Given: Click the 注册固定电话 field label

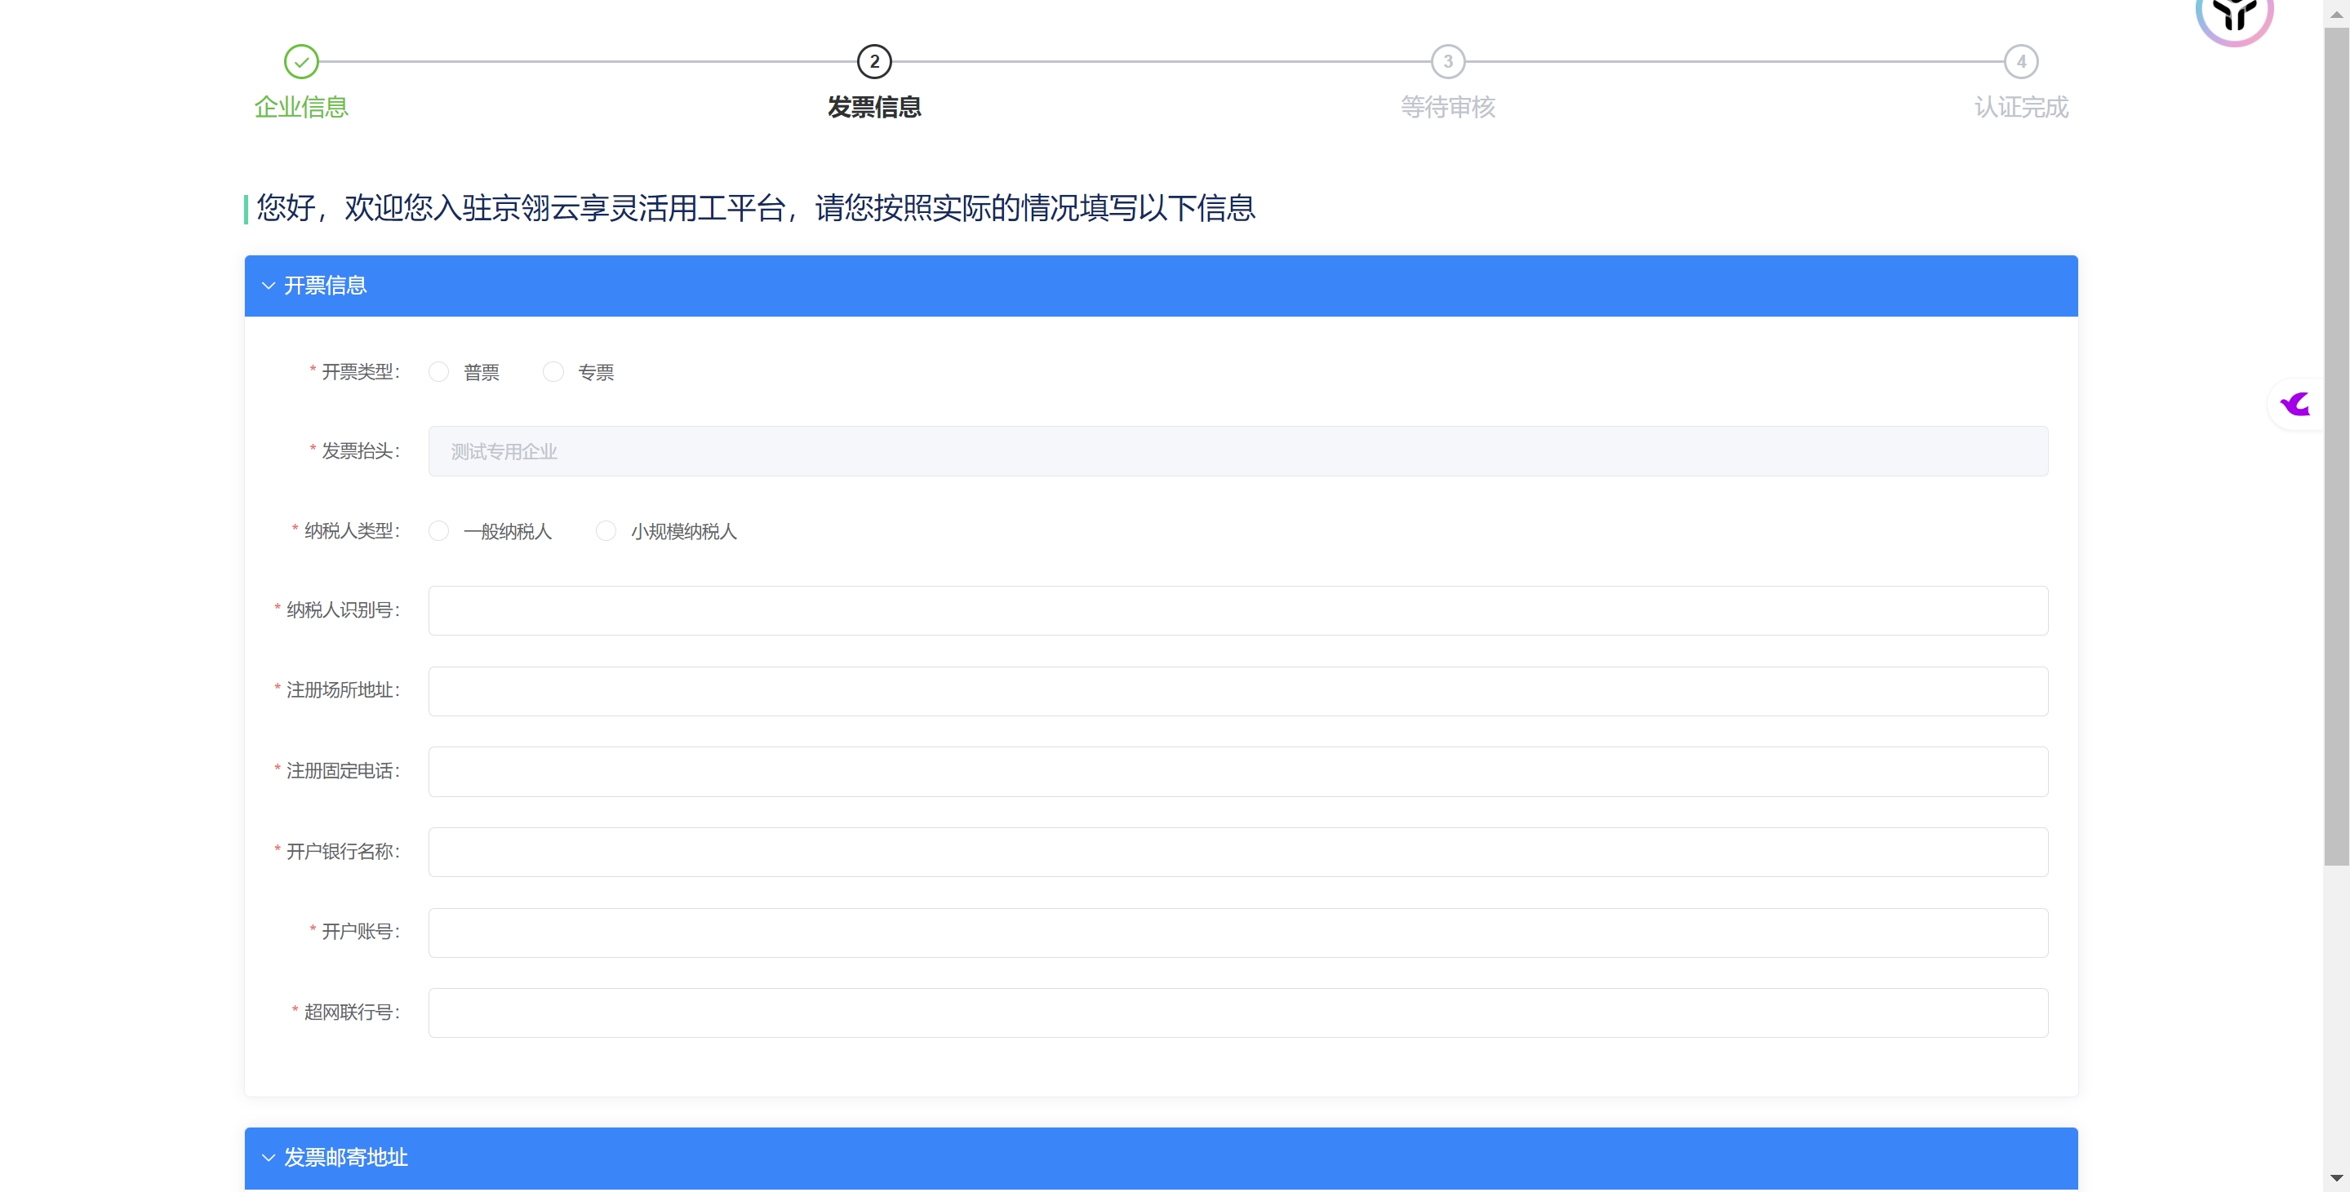Looking at the screenshot, I should (x=343, y=772).
